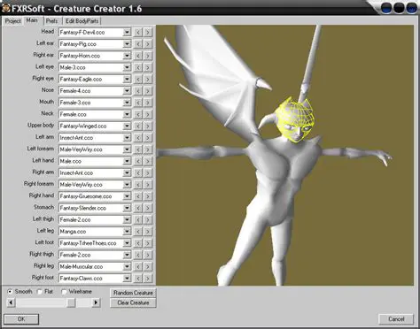Screen dimensions: 420x329
Task: Go to previous Left arm part
Action: point(138,138)
